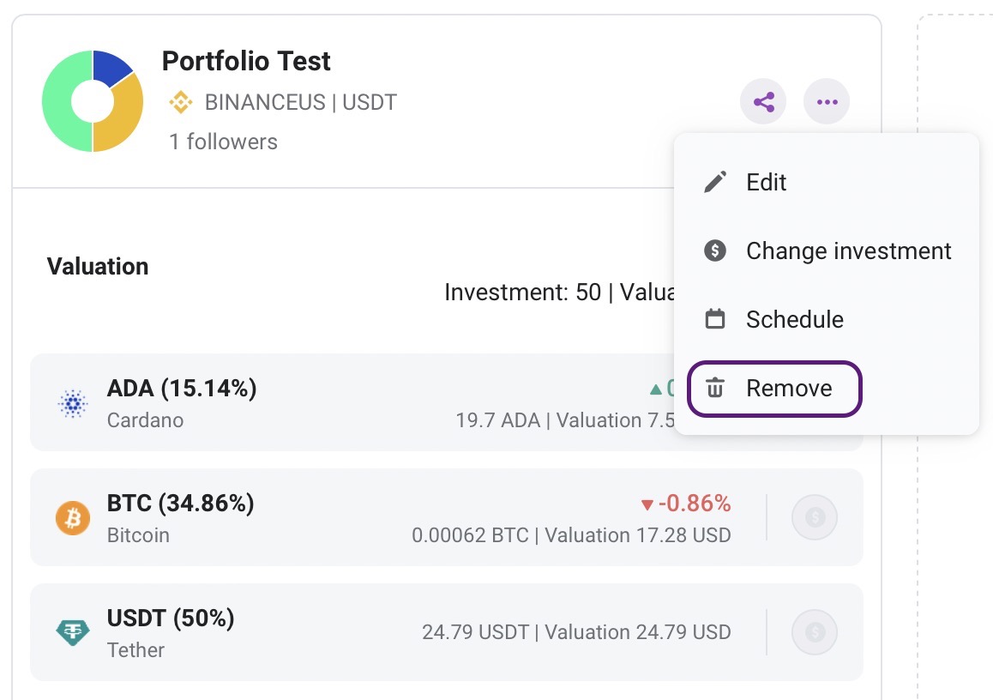The height and width of the screenshot is (700, 993).
Task: Click the portfolio donut chart thumbnail
Action: [x=93, y=101]
